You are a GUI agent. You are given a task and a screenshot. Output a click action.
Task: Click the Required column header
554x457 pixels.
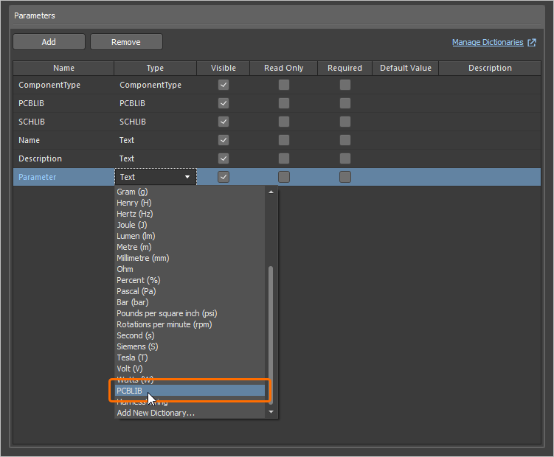click(344, 68)
